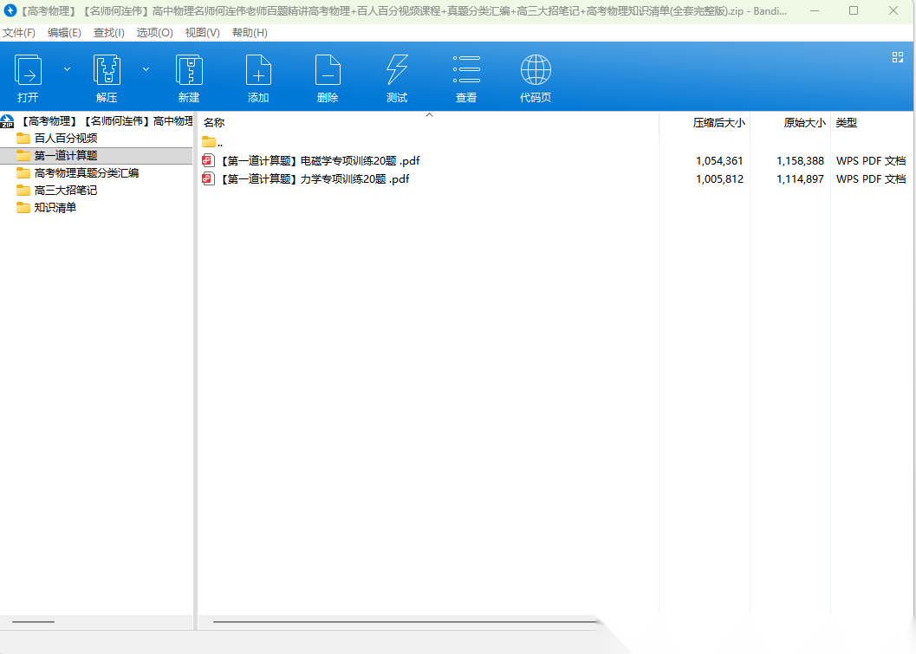The image size is (916, 654).
Task: Sort by 名称 column header
Action: 214,123
